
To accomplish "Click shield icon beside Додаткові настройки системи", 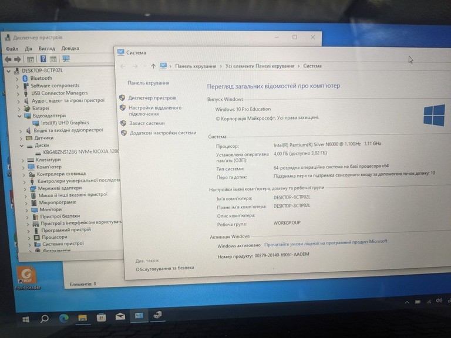I will click(124, 133).
